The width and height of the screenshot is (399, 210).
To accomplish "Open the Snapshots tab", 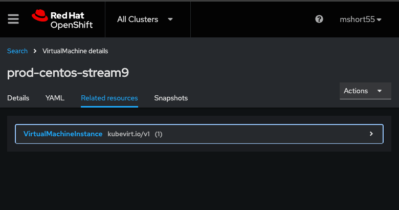I will (x=171, y=98).
